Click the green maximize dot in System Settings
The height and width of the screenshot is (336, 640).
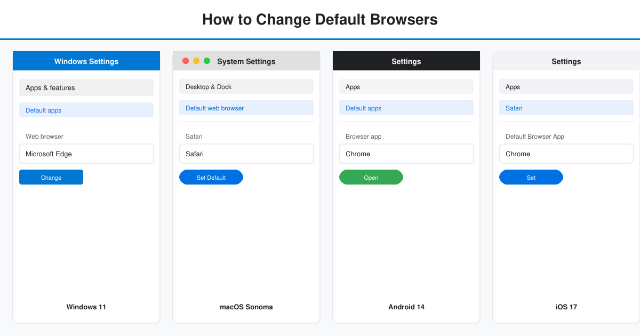click(207, 61)
